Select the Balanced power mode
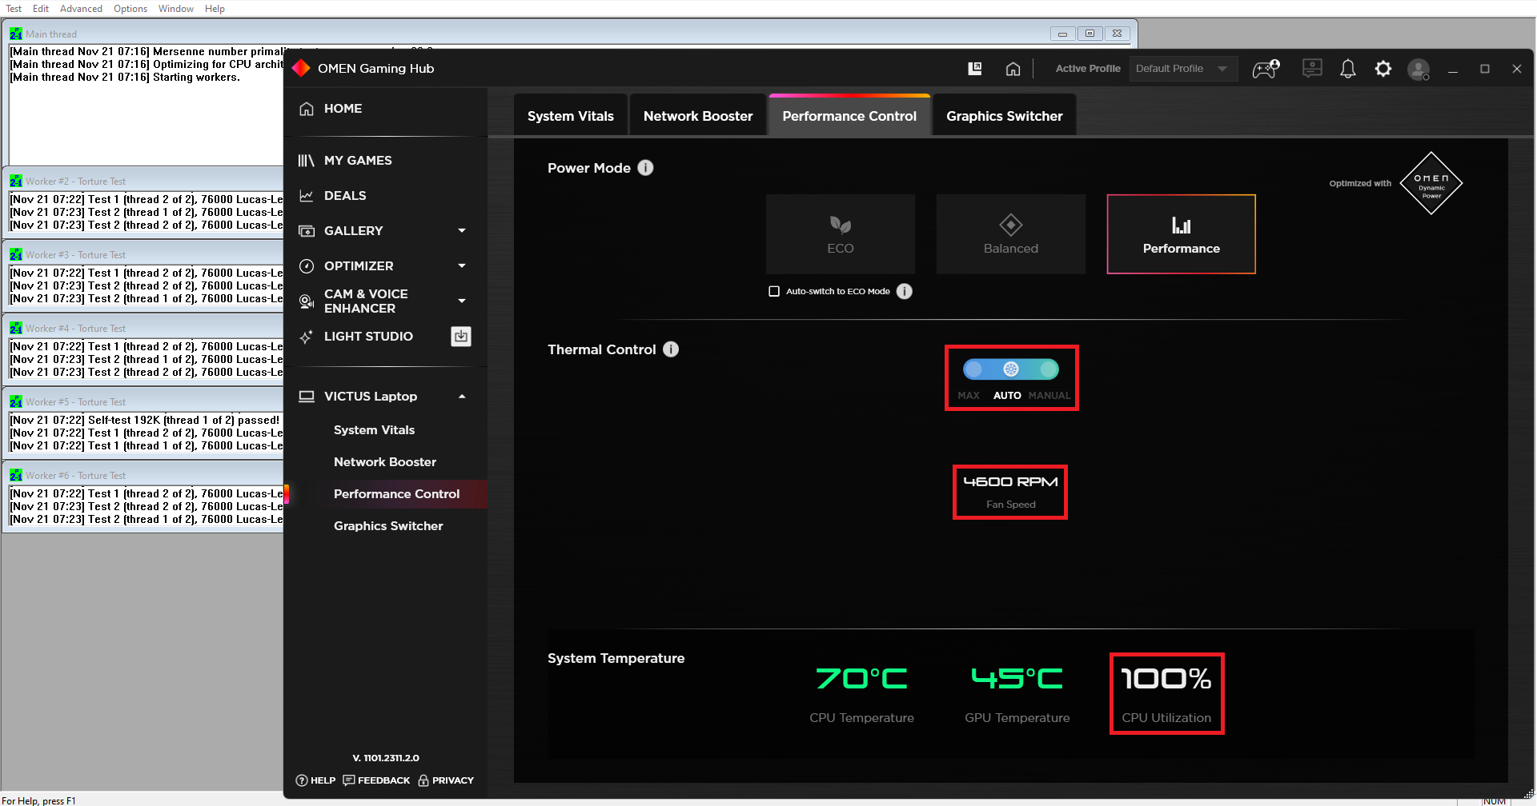This screenshot has height=806, width=1537. click(1011, 234)
